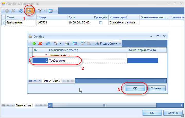Close the Отчёты dialog window
The width and height of the screenshot is (185, 118).
click(x=164, y=36)
